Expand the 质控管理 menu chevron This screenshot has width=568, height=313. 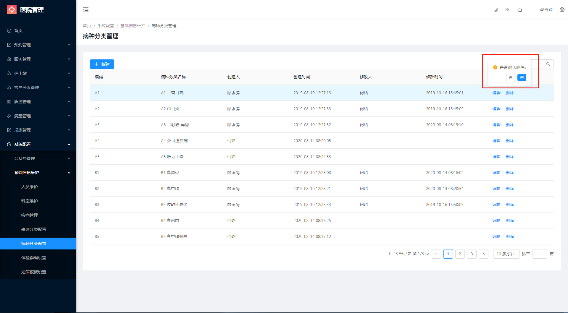click(x=69, y=102)
